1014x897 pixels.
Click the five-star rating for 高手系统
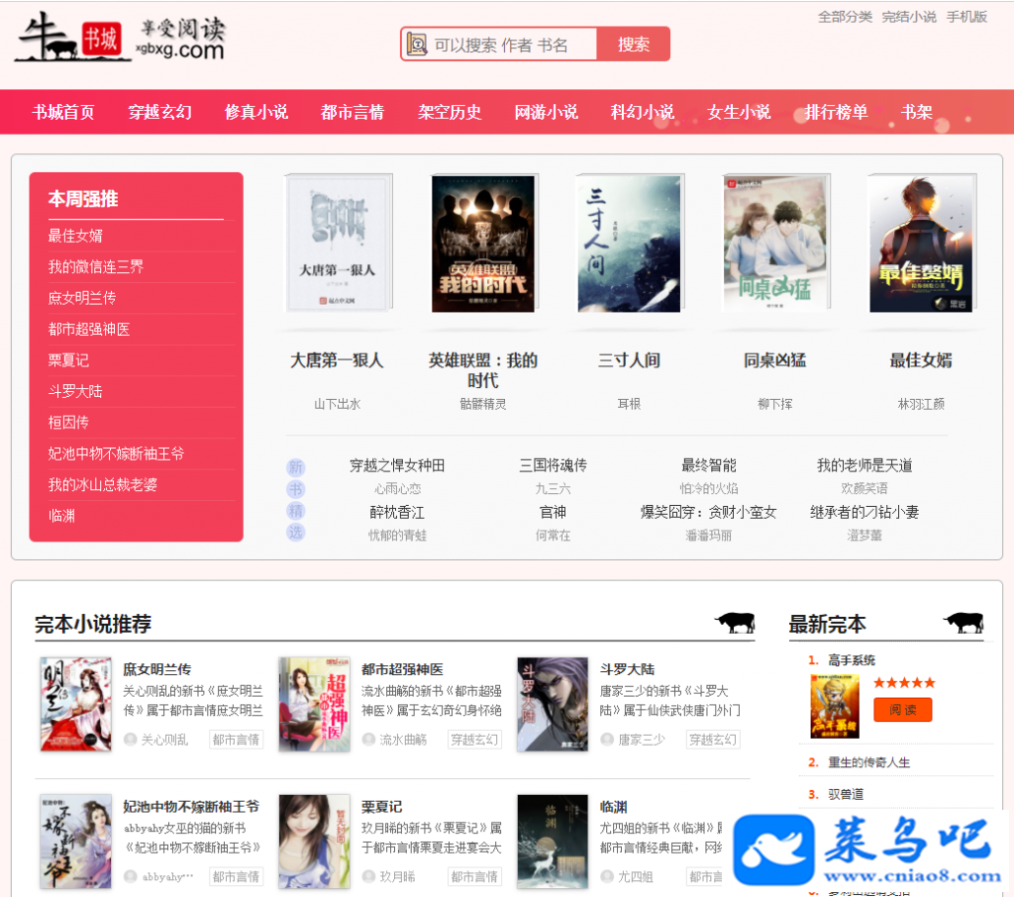[x=903, y=682]
